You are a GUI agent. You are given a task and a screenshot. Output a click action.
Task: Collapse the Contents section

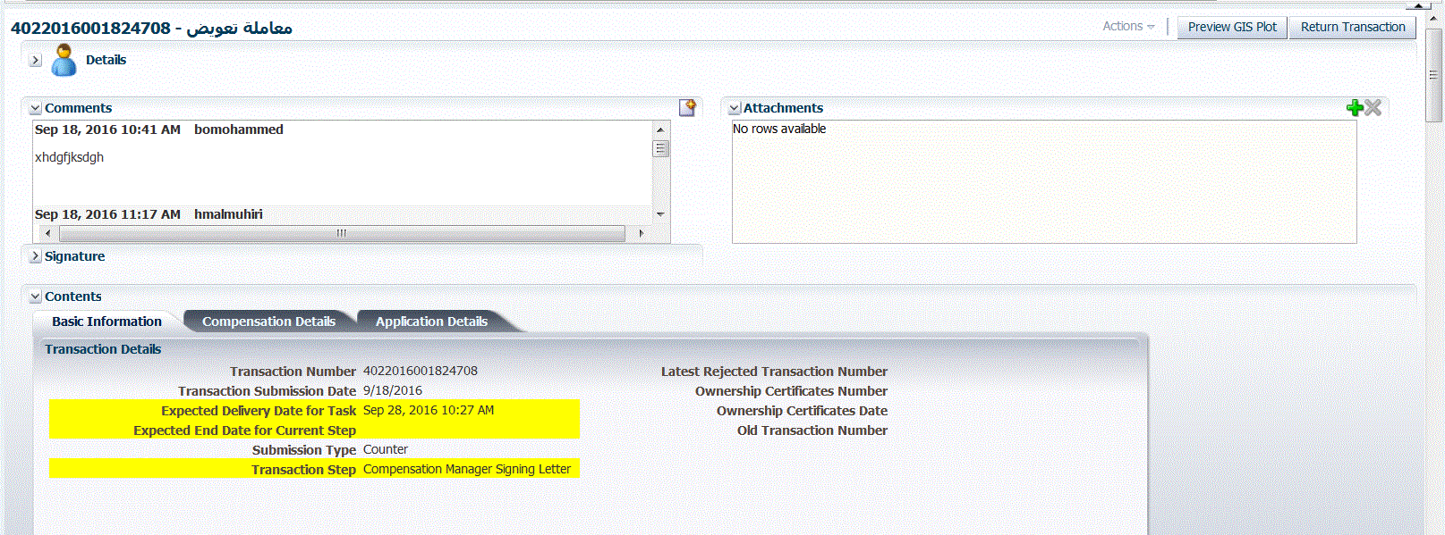(x=36, y=297)
